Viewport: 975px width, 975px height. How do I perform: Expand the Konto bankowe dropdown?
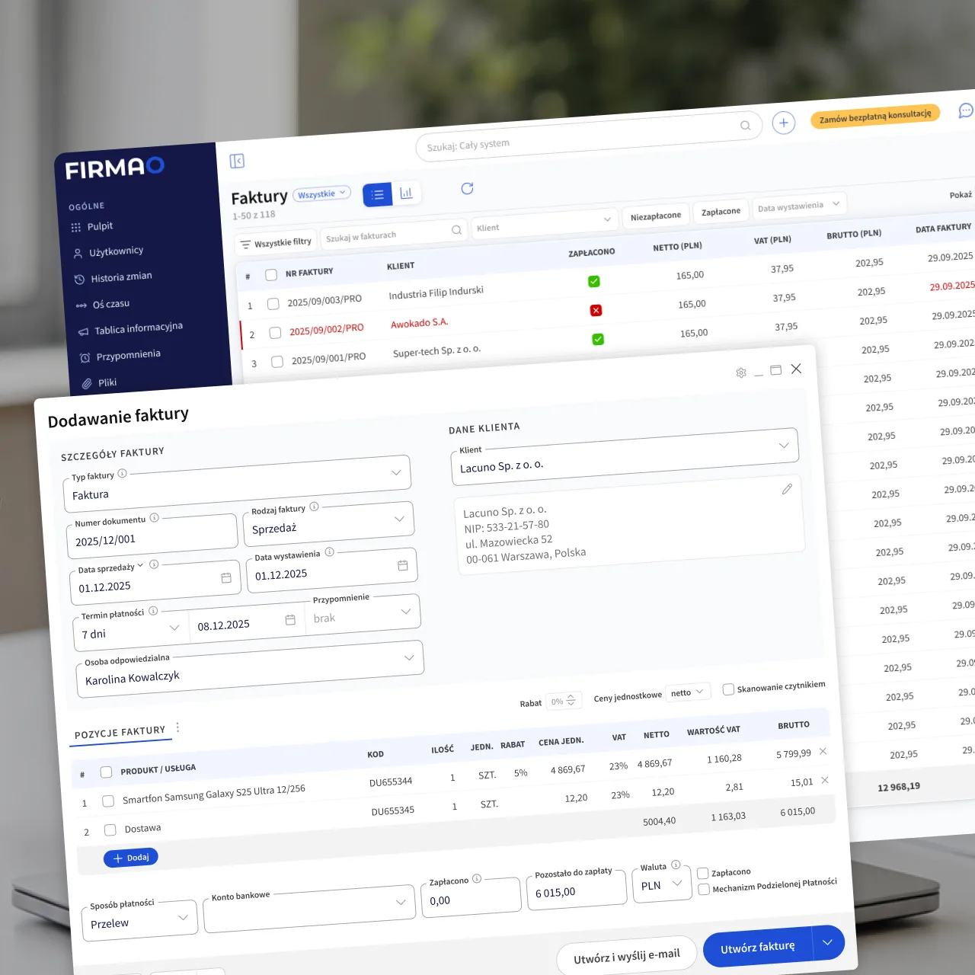pos(308,907)
